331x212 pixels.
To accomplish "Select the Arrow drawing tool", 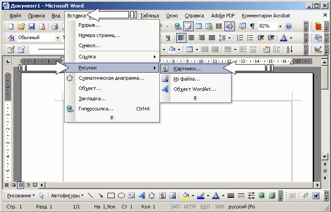I will [x=101, y=196].
